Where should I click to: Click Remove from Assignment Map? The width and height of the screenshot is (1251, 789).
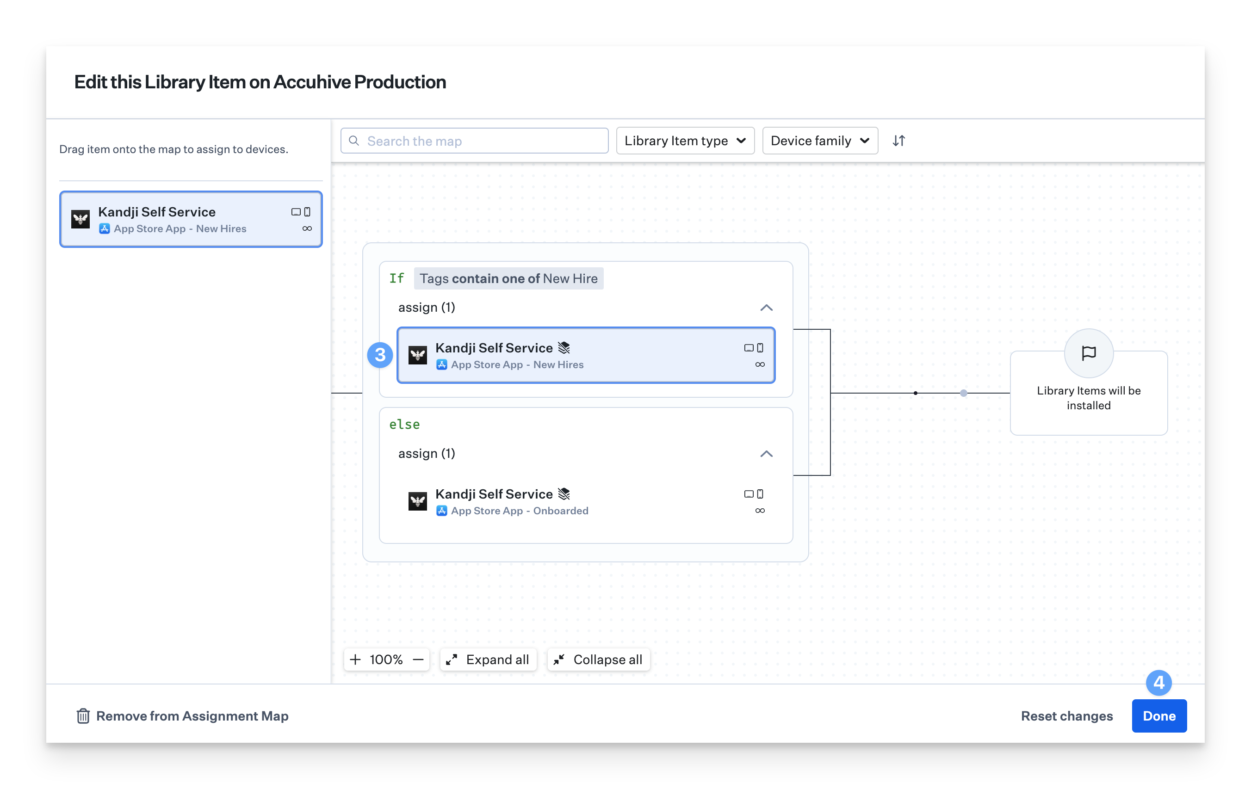point(192,716)
